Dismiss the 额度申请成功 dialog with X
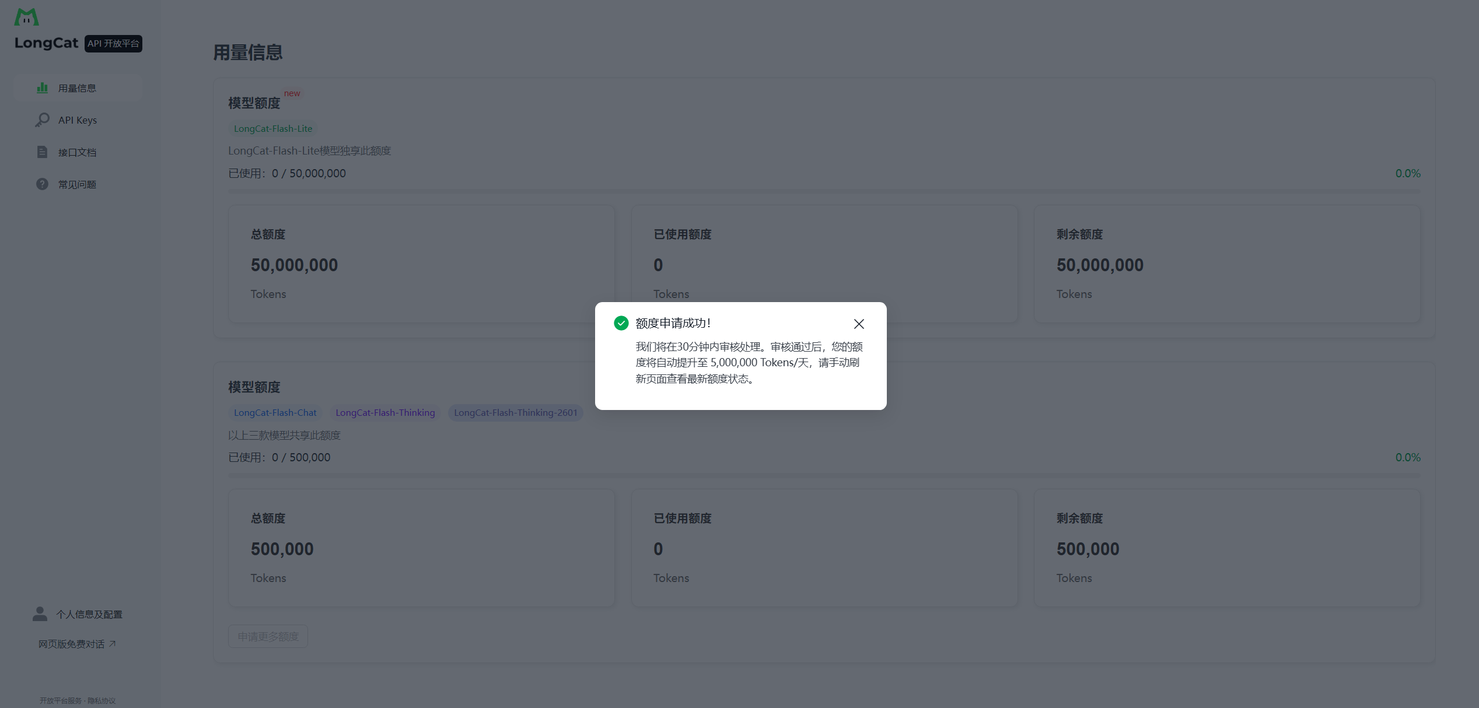 [858, 324]
